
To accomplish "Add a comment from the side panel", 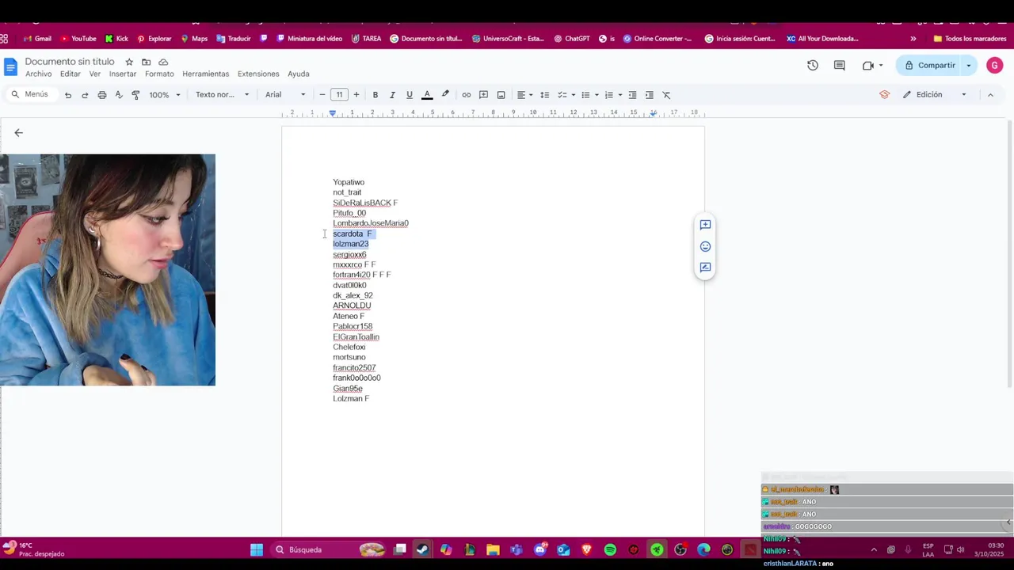I will (705, 225).
